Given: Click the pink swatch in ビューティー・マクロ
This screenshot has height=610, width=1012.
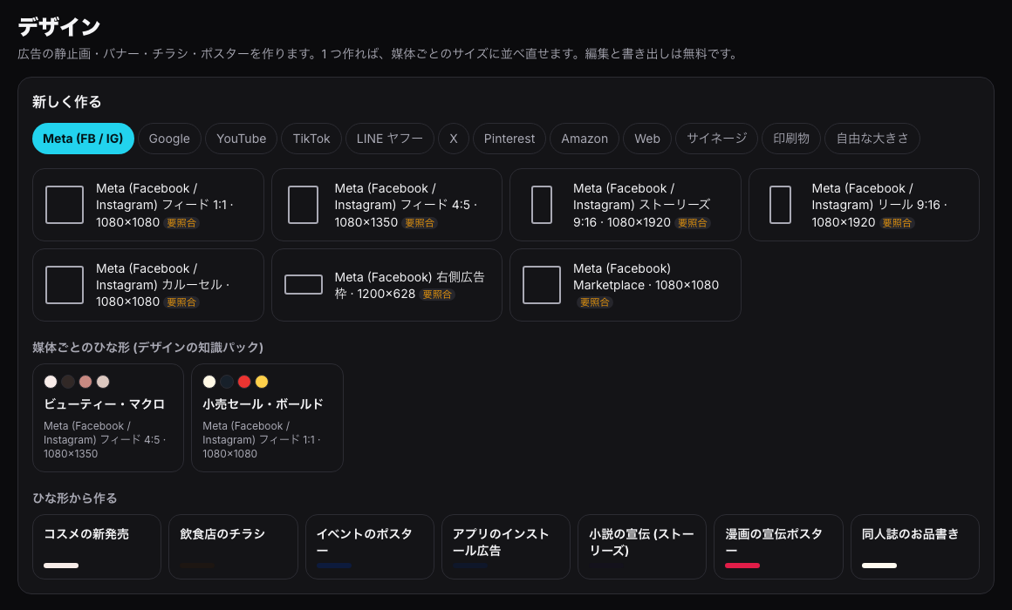Looking at the screenshot, I should click(x=85, y=382).
